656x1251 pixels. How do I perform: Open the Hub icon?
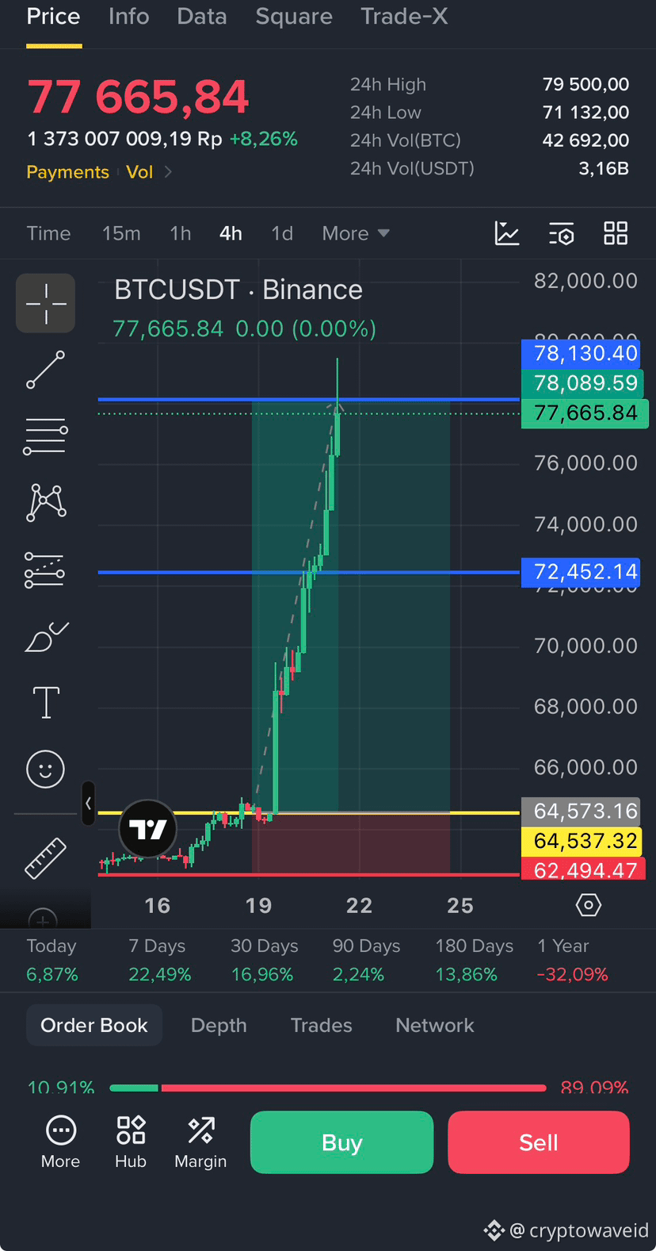coord(131,1142)
